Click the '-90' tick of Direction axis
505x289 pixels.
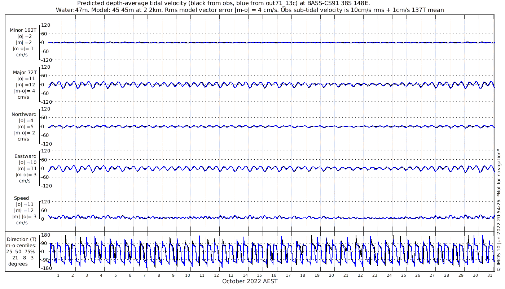coord(45,260)
